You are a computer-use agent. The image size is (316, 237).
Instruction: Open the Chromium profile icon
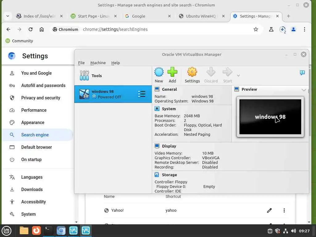coord(293,29)
